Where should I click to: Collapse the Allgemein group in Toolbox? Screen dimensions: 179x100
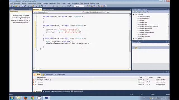tap(11, 11)
